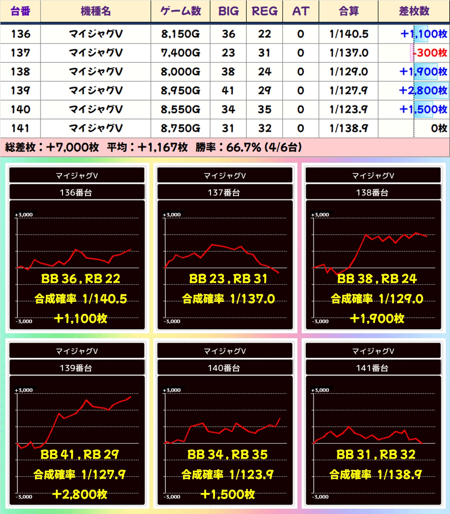
Task: Click the 合算 column header
Action: point(349,11)
